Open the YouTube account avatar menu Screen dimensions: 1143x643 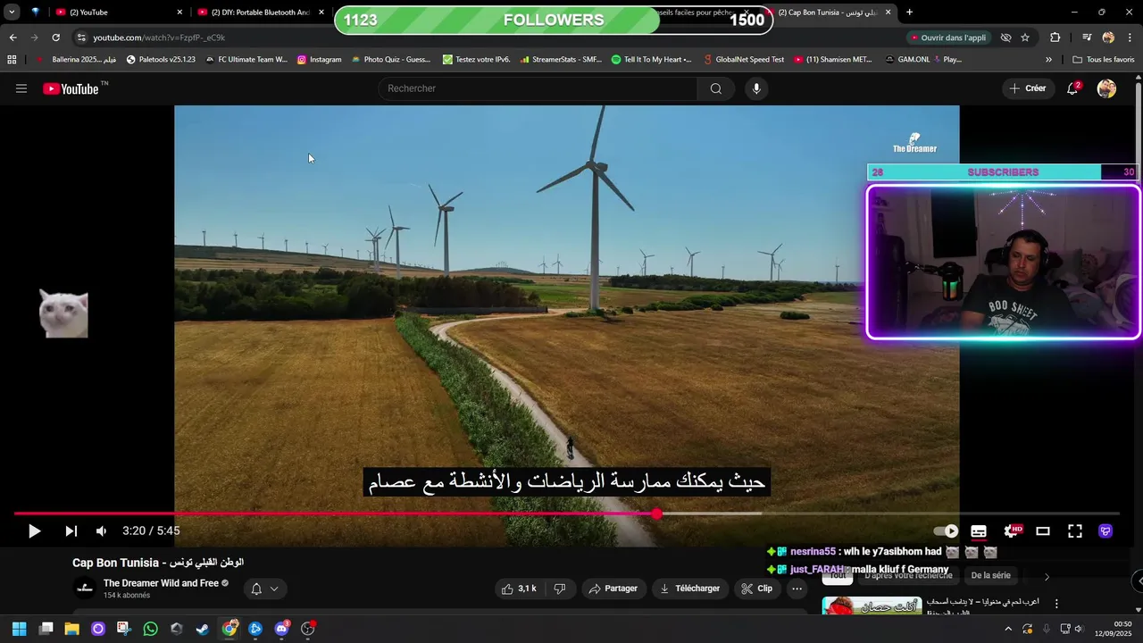(1106, 88)
